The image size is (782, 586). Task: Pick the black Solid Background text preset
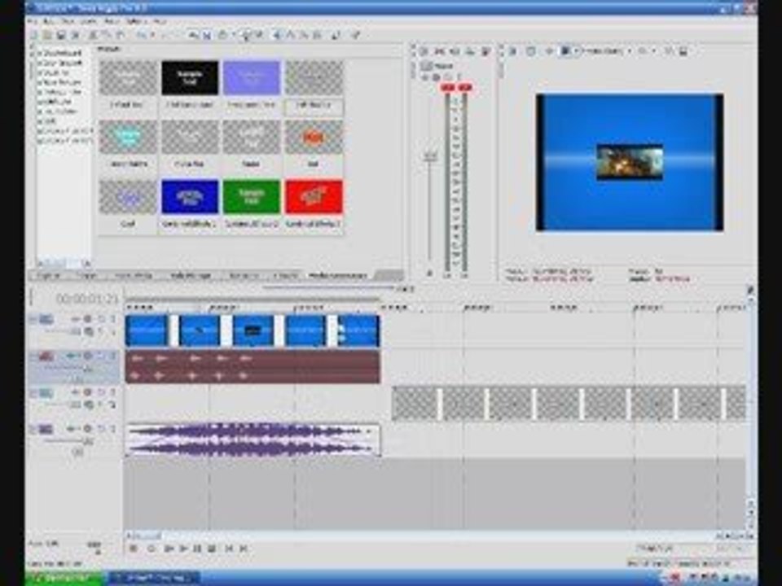coord(190,78)
